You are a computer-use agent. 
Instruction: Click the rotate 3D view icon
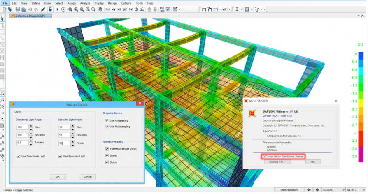[x=136, y=9]
